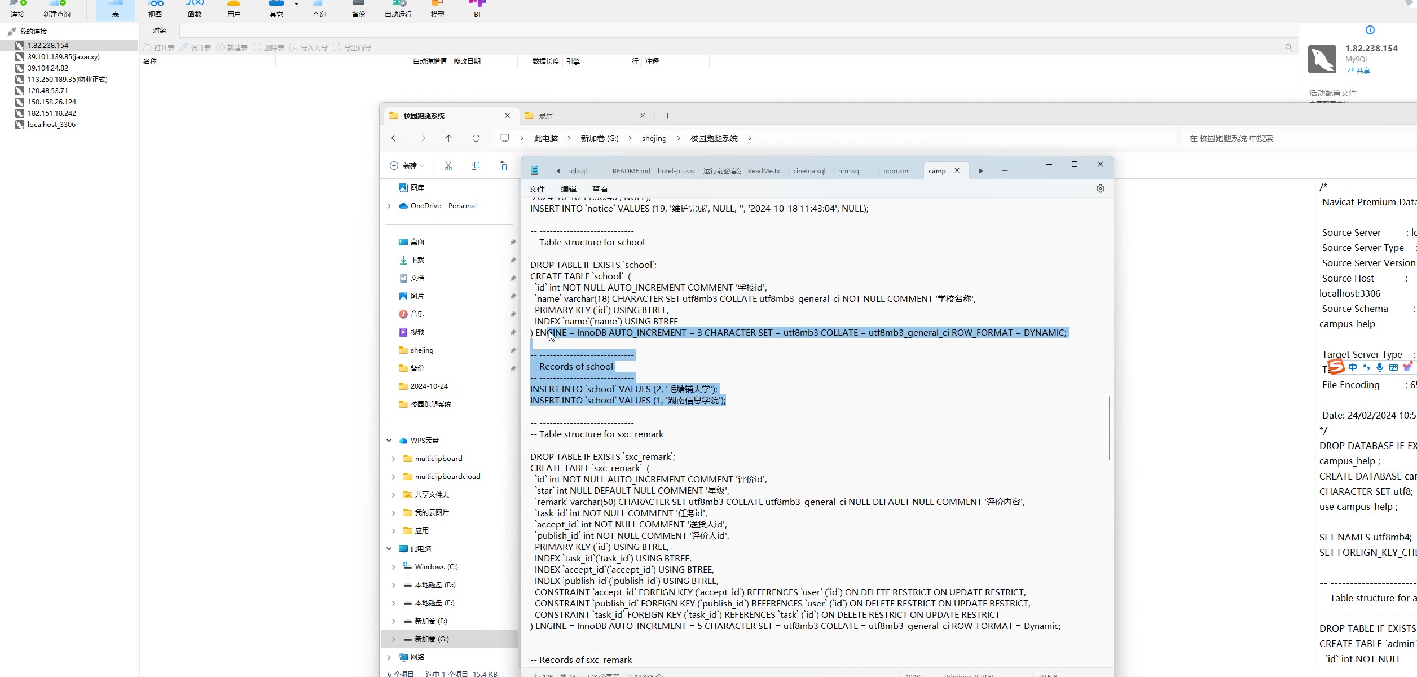Open the 编辑 menu in Notepad

click(x=568, y=189)
